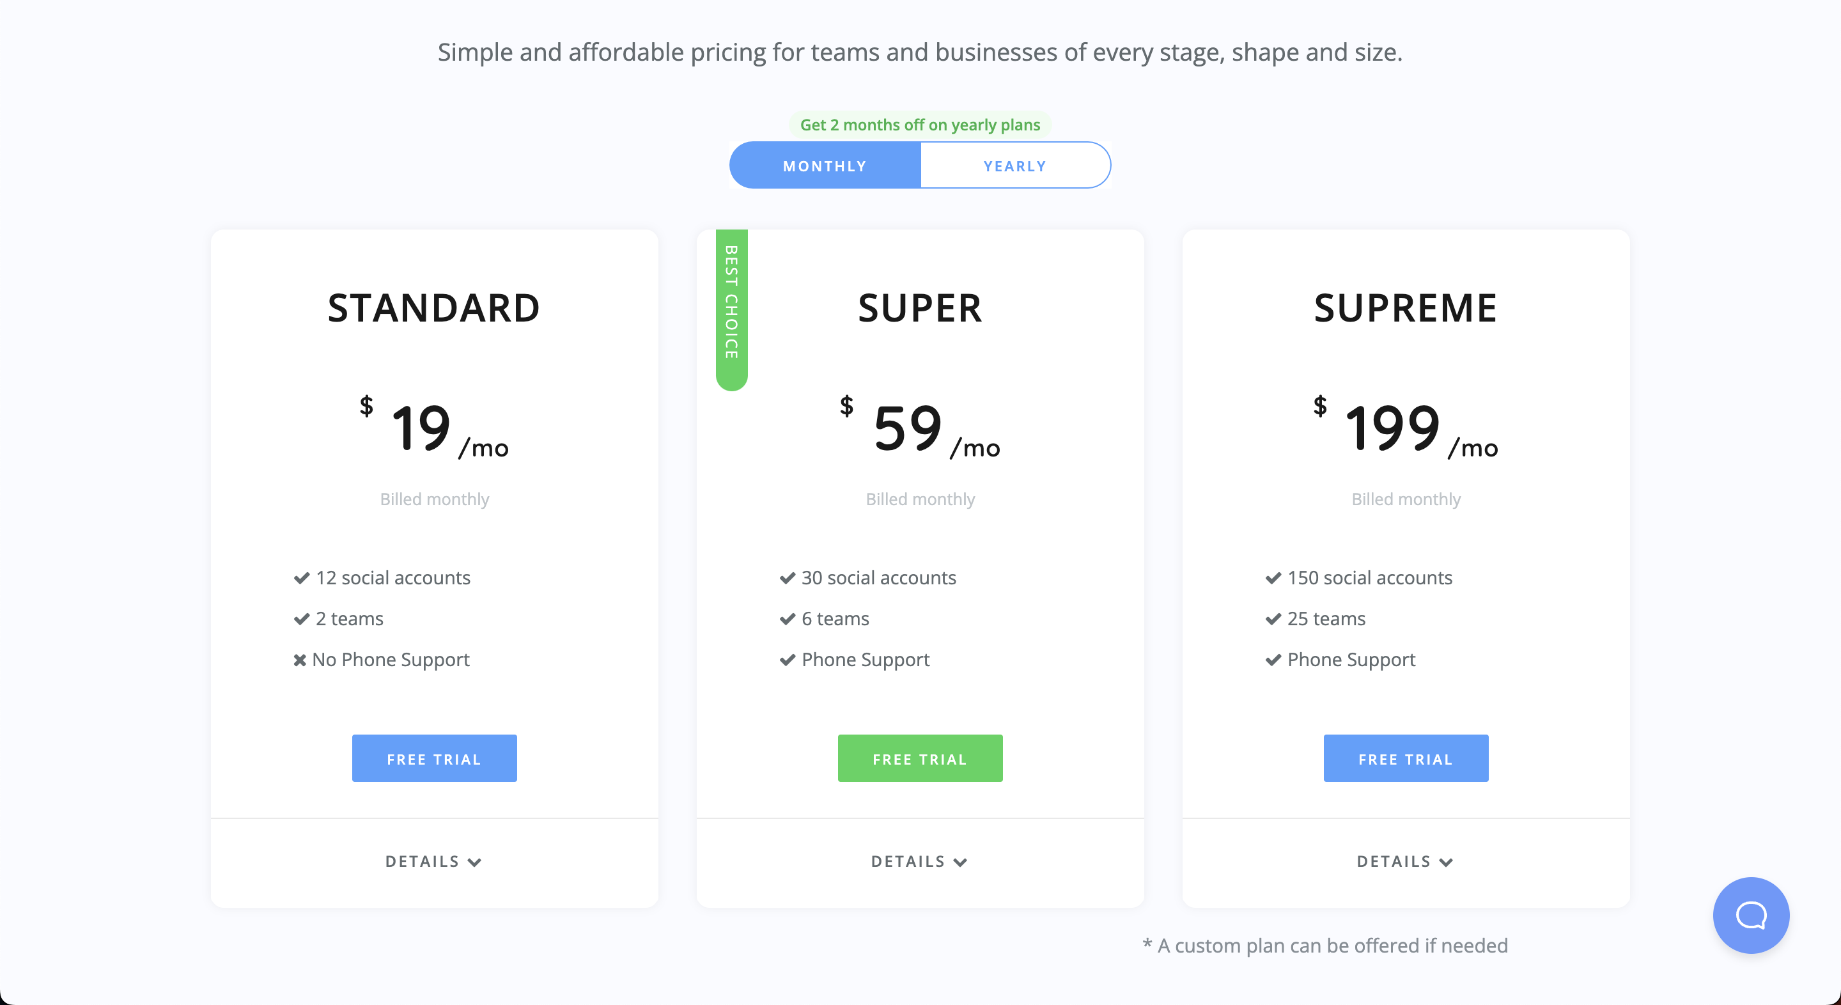Screen dimensions: 1841x1005
Task: Click the checkmark next to 25 teams
Action: point(1273,618)
